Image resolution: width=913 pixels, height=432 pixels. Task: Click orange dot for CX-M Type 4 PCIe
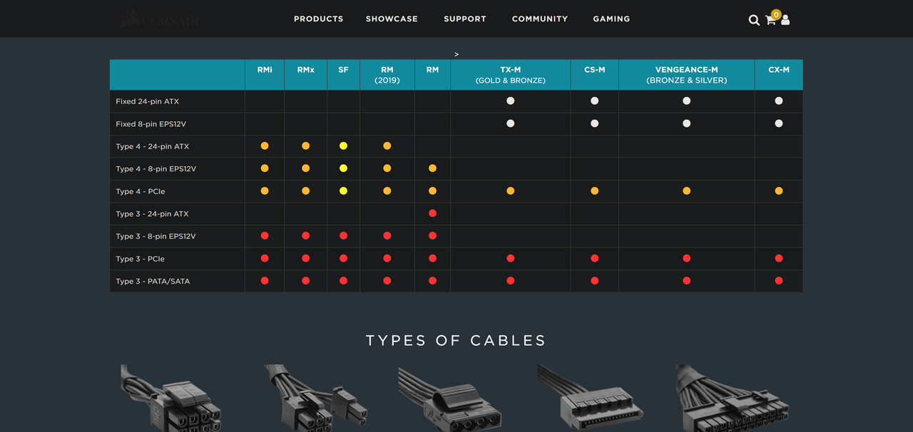point(779,191)
